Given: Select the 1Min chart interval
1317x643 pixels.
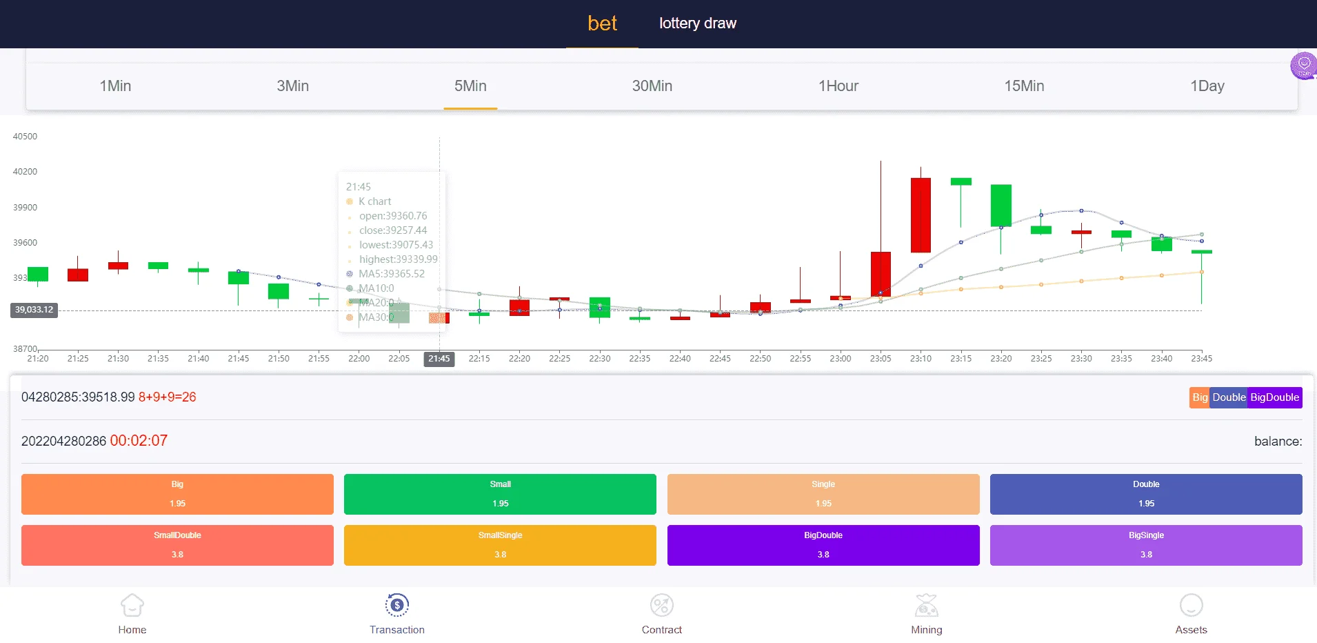Looking at the screenshot, I should coord(115,86).
